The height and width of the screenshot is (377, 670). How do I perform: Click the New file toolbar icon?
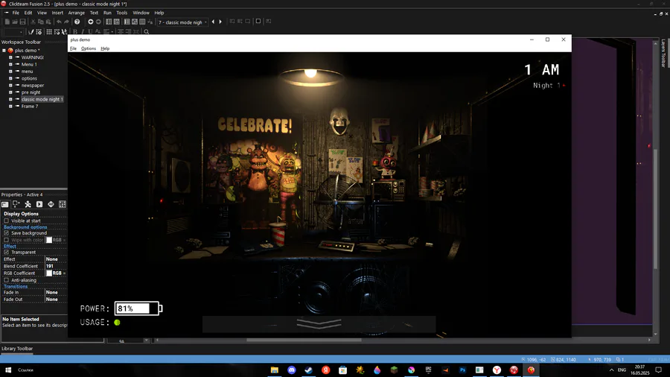[x=7, y=22]
